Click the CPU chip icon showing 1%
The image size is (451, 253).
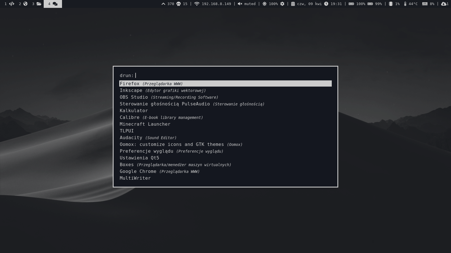pyautogui.click(x=391, y=4)
